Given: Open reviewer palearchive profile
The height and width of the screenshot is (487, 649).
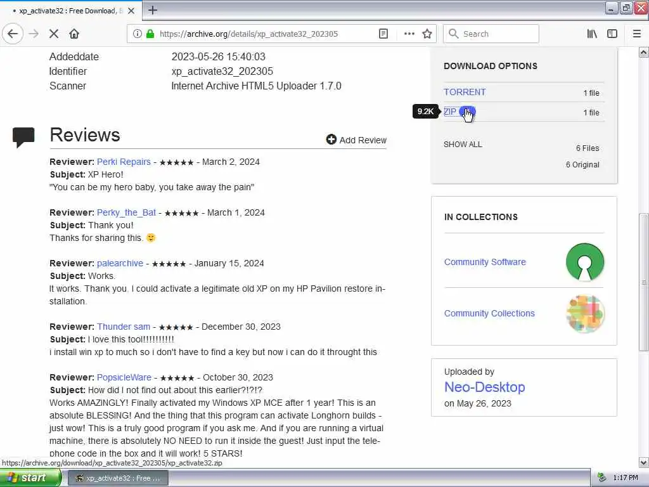Looking at the screenshot, I should click(x=120, y=263).
